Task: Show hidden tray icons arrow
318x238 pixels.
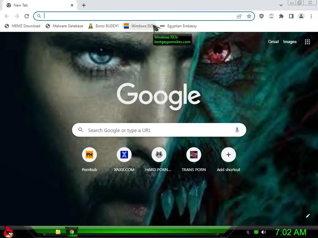Action: pos(248,232)
